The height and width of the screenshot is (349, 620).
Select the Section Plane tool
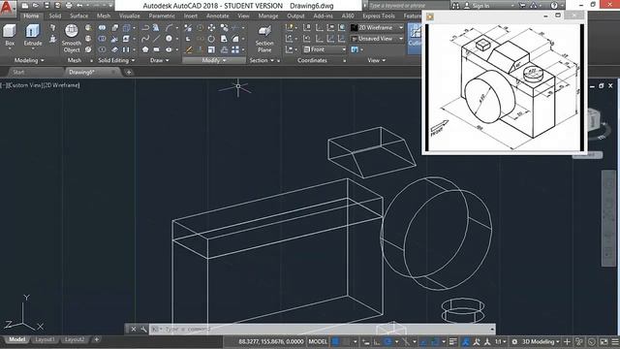click(264, 39)
